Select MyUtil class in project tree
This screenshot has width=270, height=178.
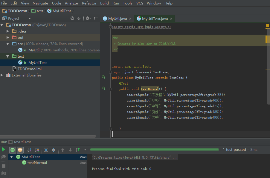[x=50, y=50]
